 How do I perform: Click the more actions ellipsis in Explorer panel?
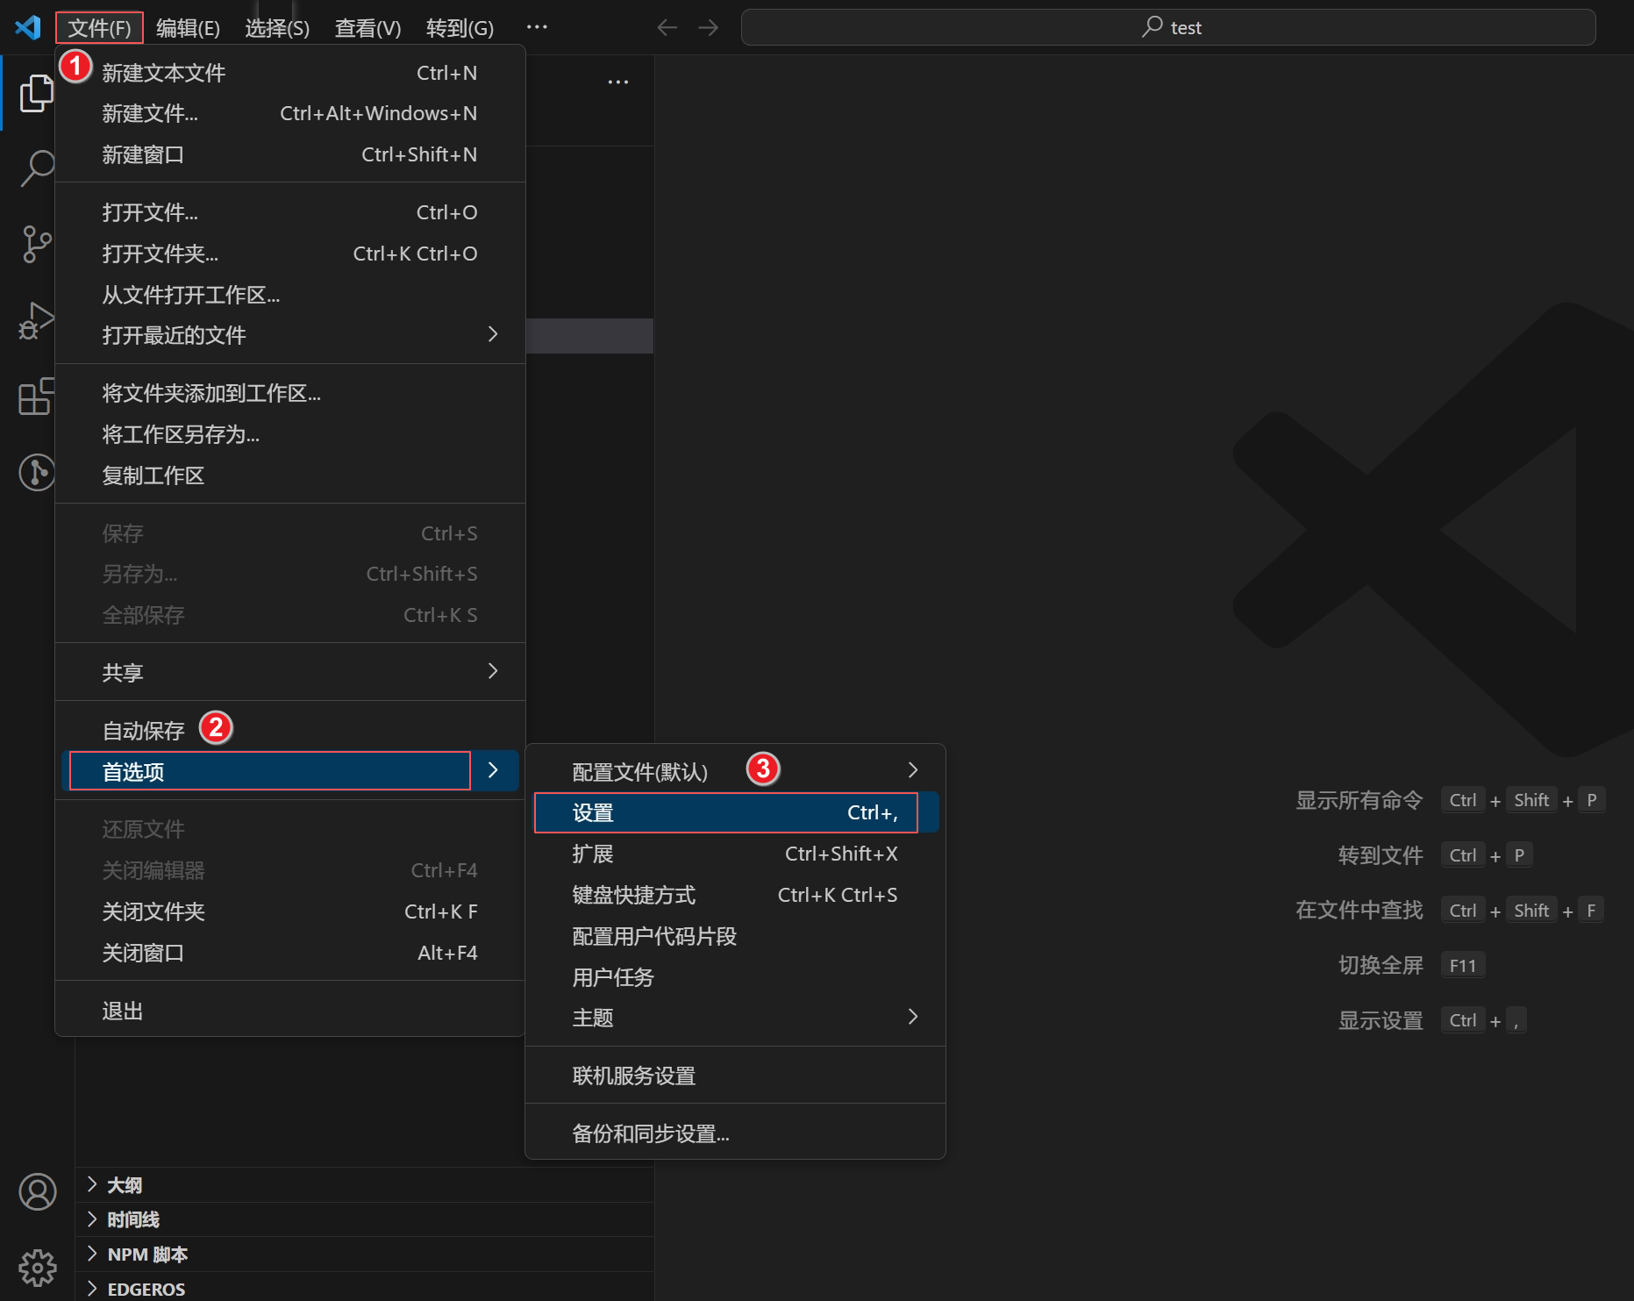click(x=617, y=81)
